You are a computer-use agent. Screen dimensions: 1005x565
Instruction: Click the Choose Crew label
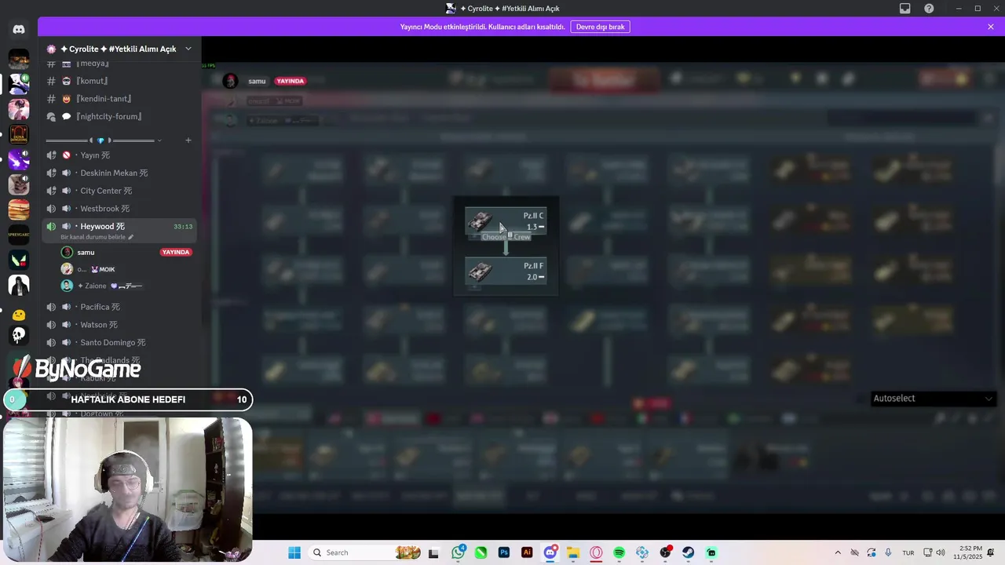point(506,237)
